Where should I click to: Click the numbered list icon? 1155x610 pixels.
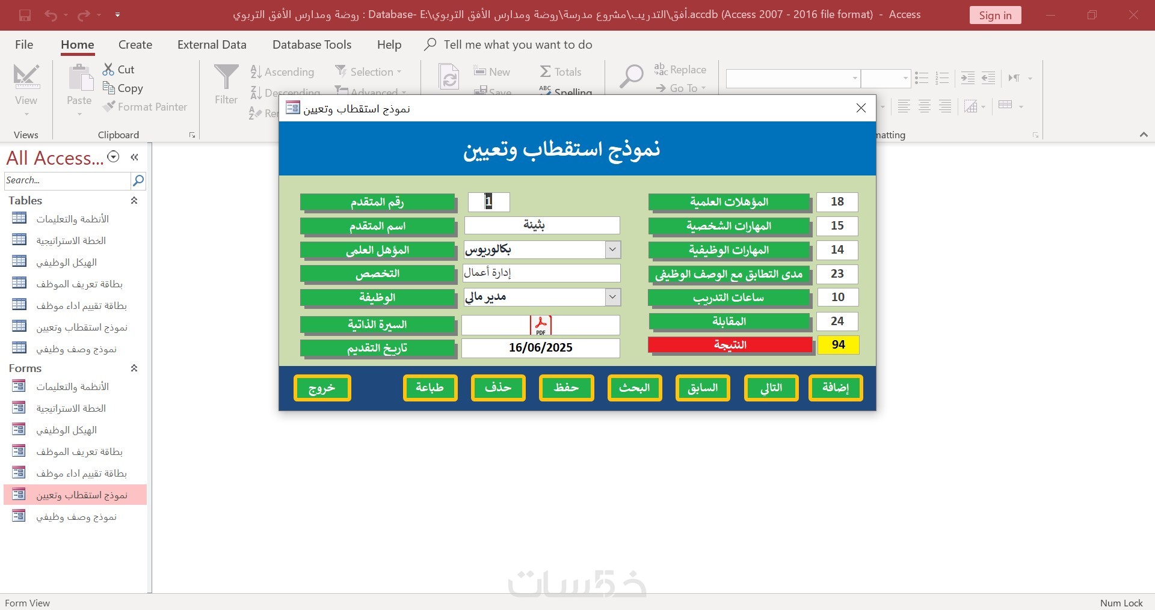click(x=943, y=78)
